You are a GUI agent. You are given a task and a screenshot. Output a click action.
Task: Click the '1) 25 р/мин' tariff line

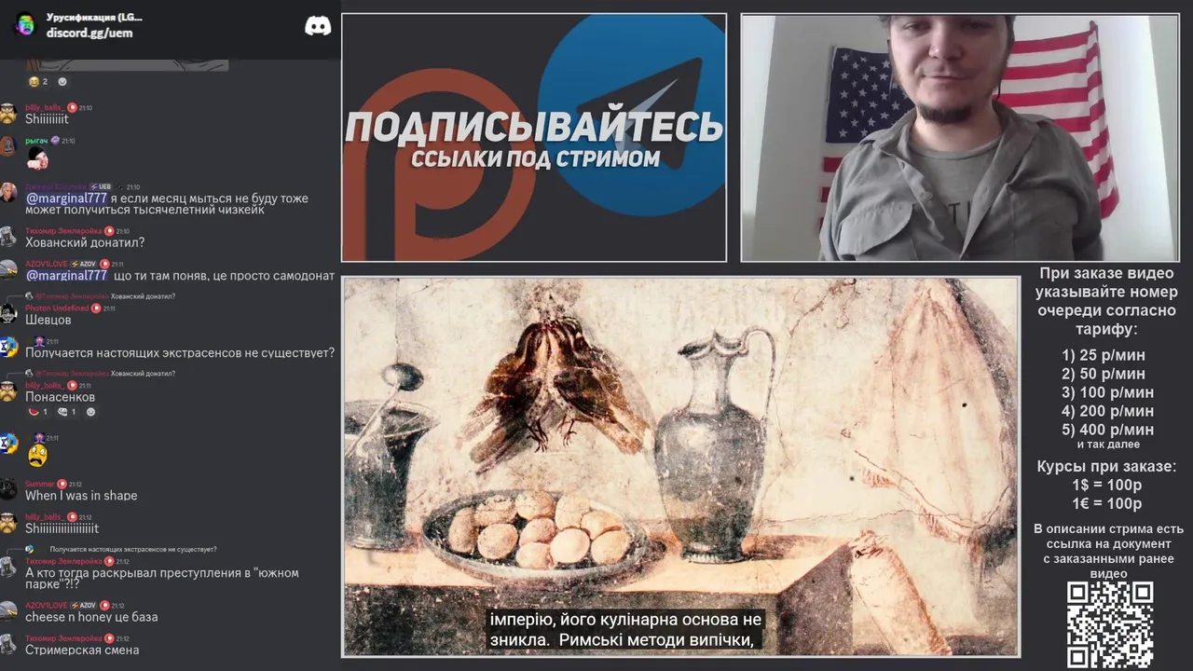tap(1104, 355)
